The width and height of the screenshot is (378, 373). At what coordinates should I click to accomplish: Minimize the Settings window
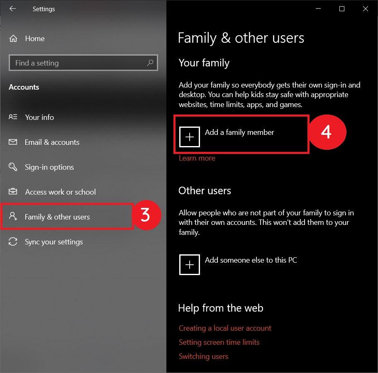coord(318,9)
